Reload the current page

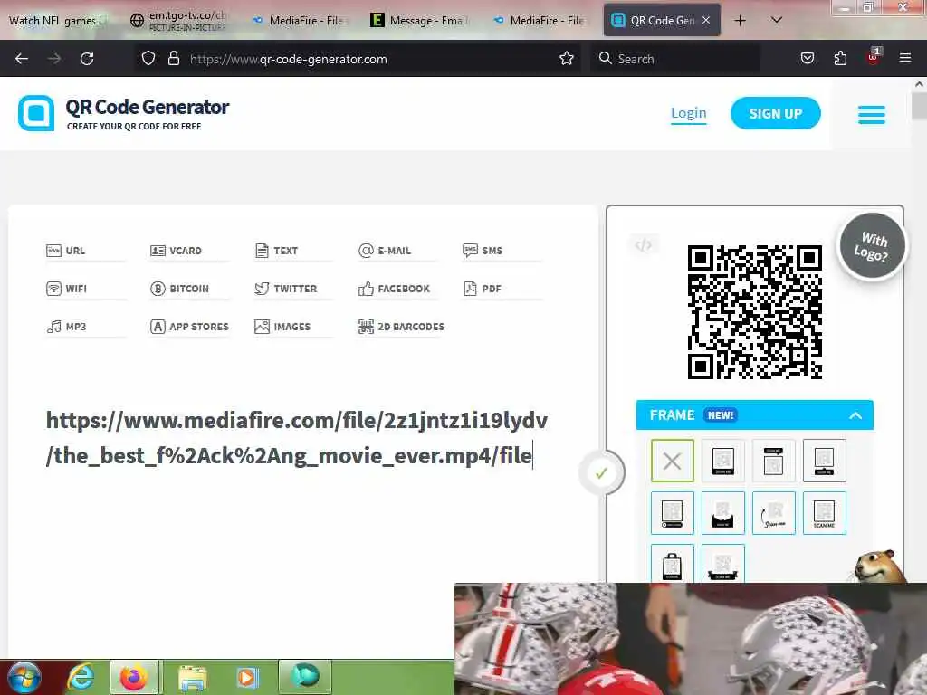pyautogui.click(x=87, y=59)
